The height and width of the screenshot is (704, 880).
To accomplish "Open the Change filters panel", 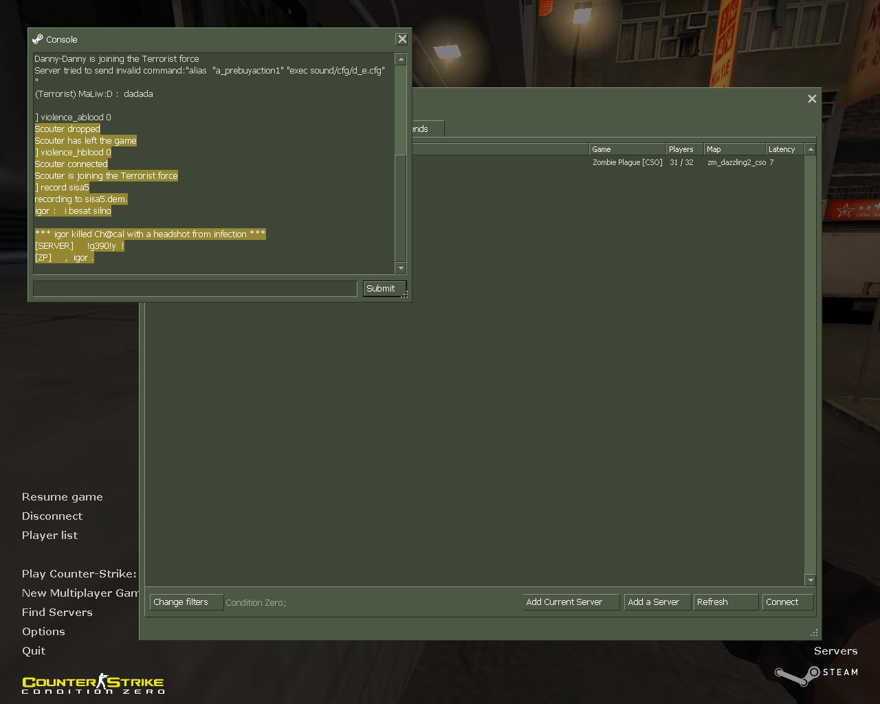I will [x=186, y=602].
